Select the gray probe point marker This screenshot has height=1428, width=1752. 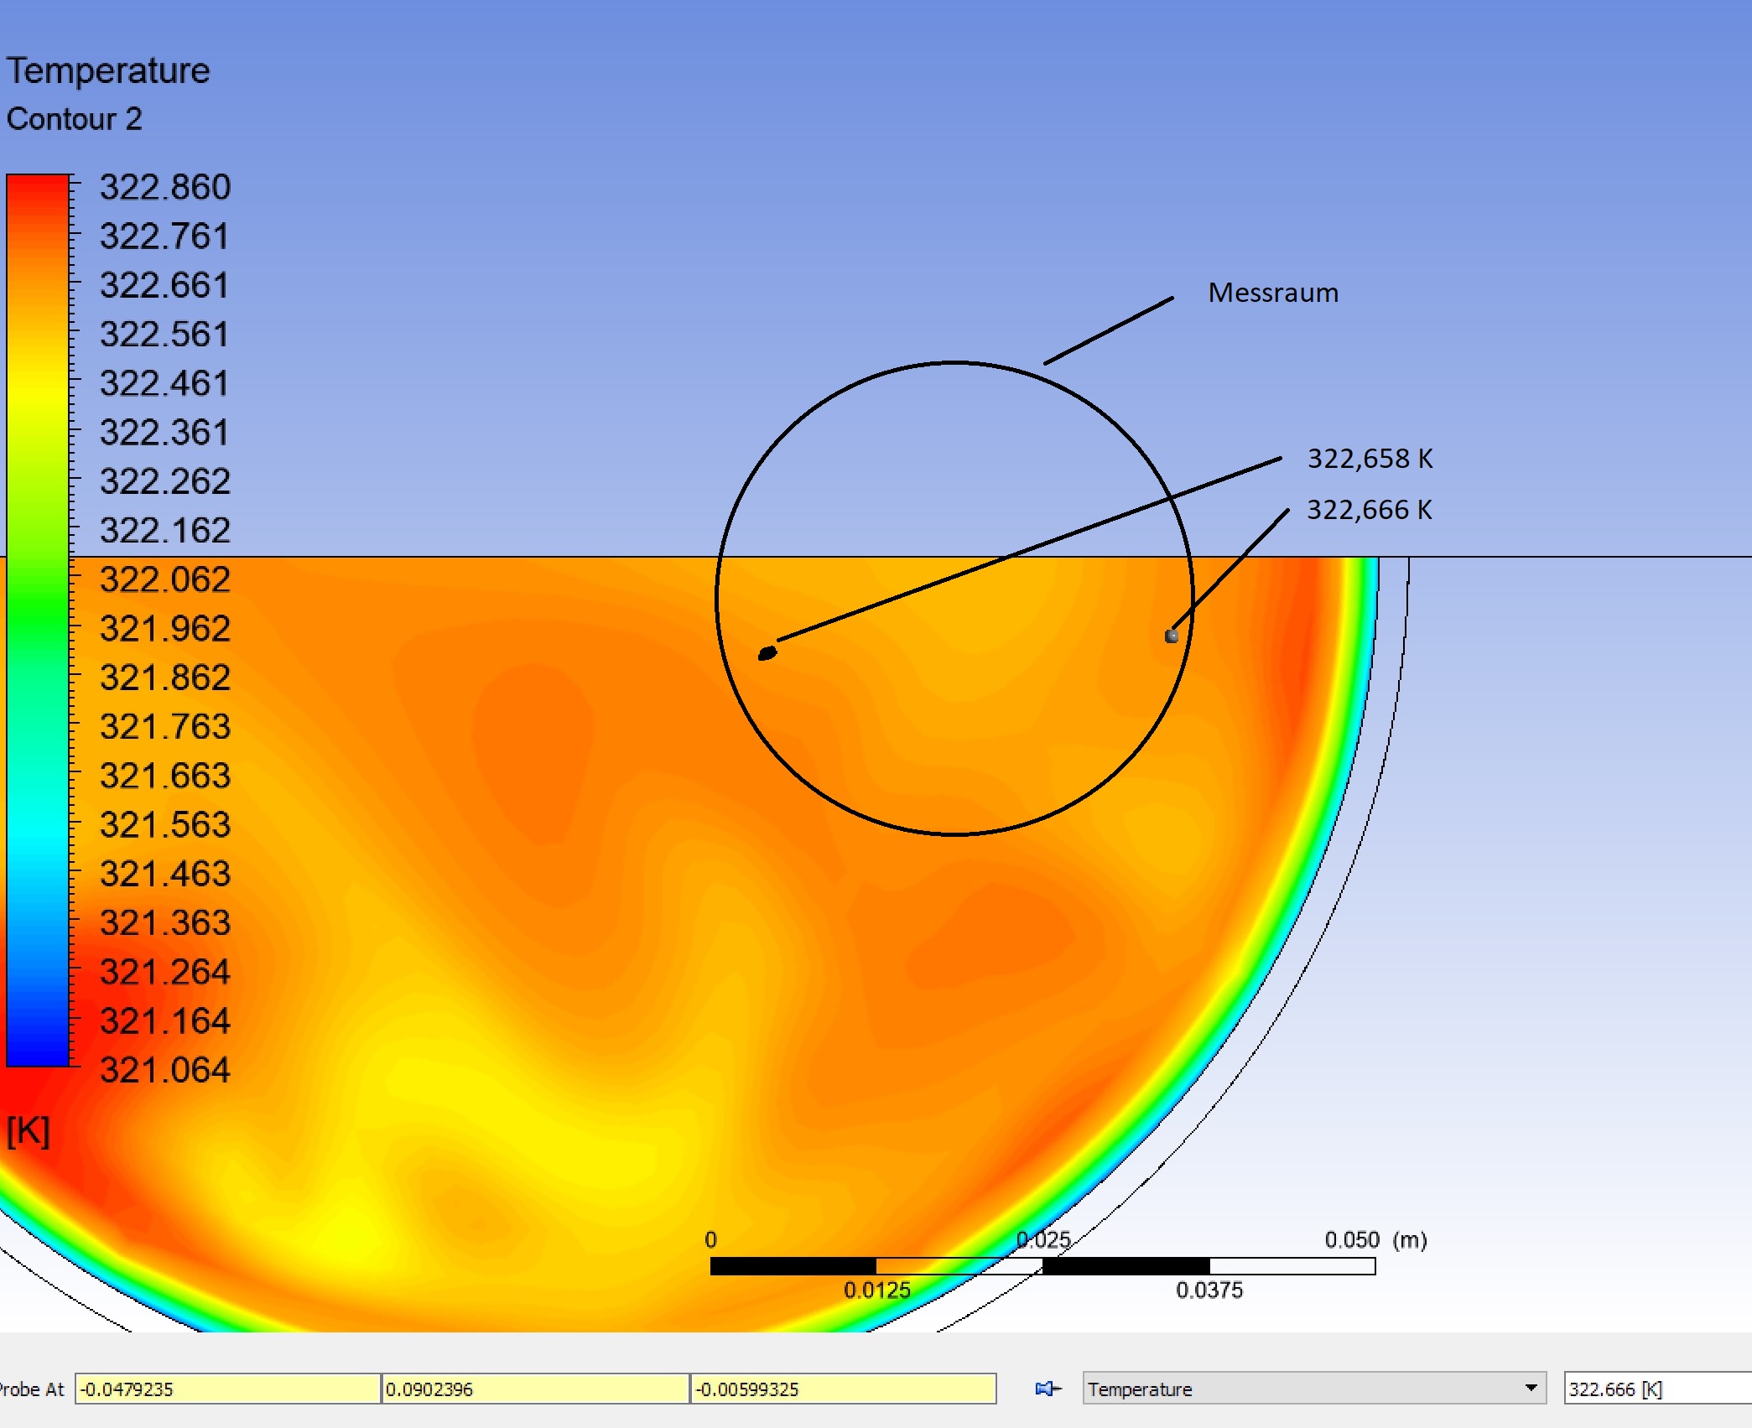click(1172, 636)
